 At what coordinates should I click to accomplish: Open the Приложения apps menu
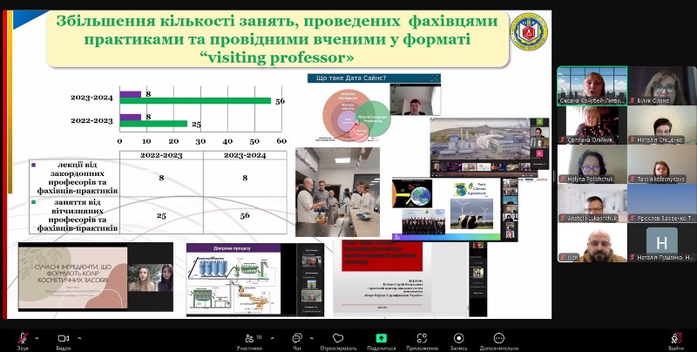pyautogui.click(x=422, y=341)
